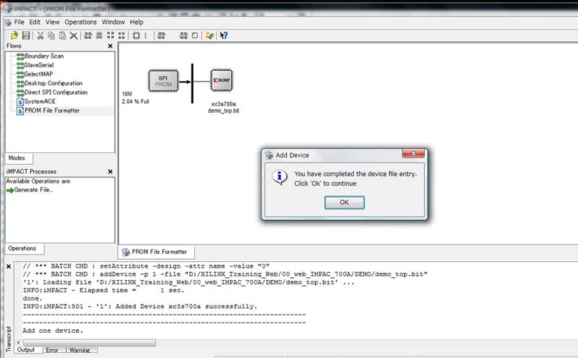Viewport: 578px width, 358px height.
Task: Click the first four-squares grid icon
Action: [x=111, y=35]
